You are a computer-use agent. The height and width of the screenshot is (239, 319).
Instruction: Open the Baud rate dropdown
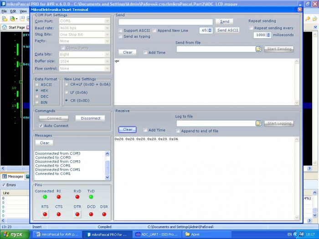[x=107, y=28]
